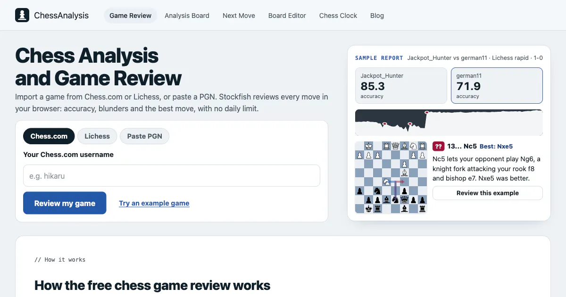Select german11 accuracy card
This screenshot has width=566, height=297.
click(x=497, y=85)
